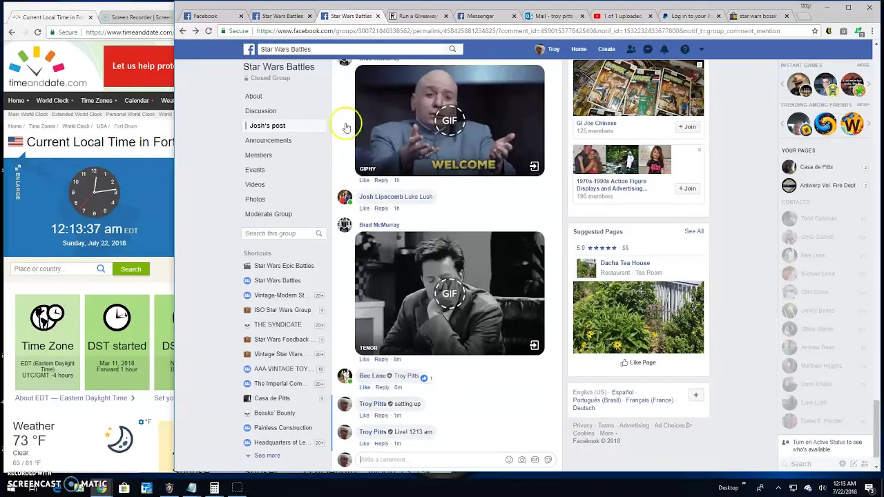The image size is (884, 497).
Task: Open Facebook friend requests icon
Action: pyautogui.click(x=631, y=49)
